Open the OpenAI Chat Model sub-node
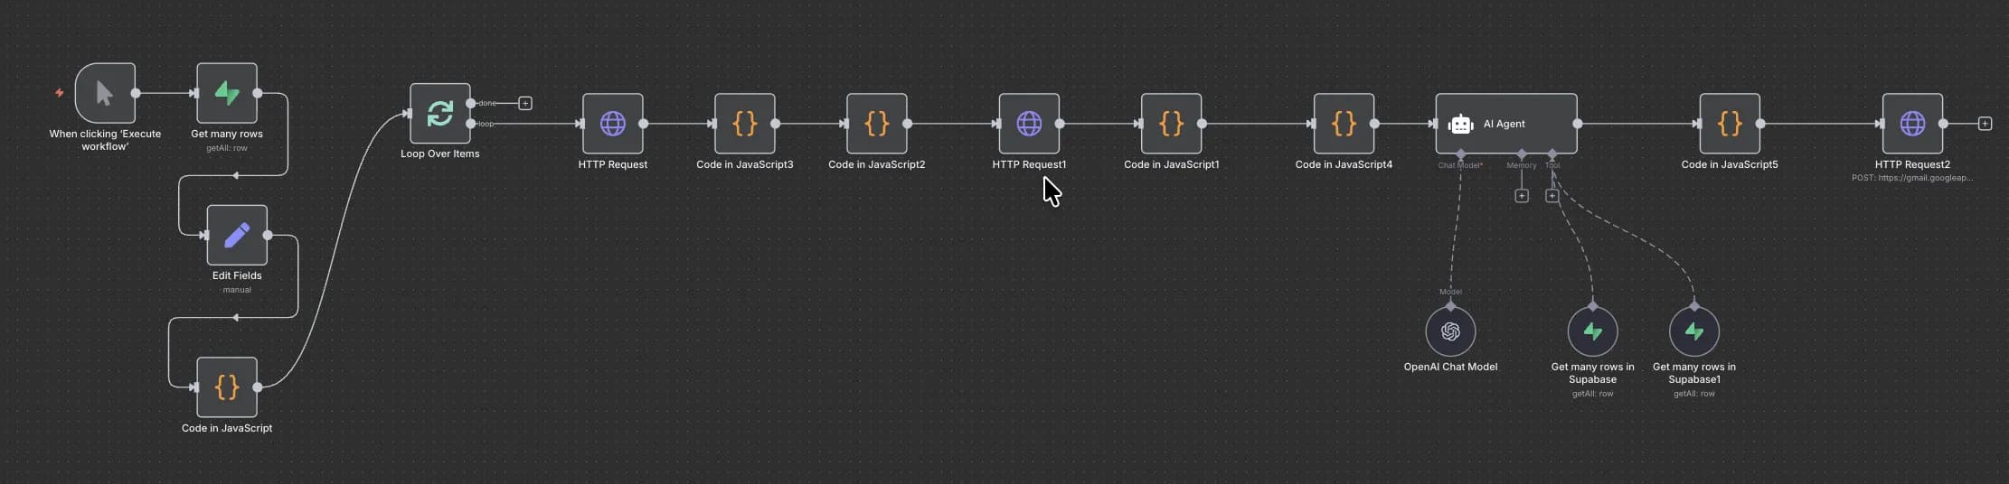 (x=1450, y=331)
